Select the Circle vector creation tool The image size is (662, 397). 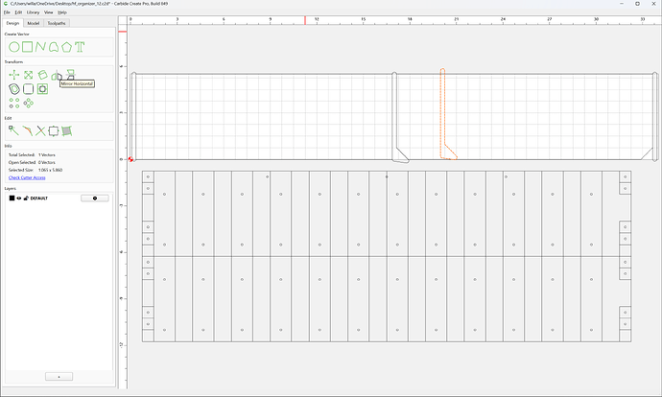point(14,47)
